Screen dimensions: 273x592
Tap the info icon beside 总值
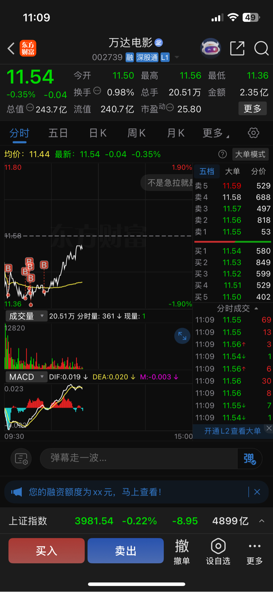(30, 108)
